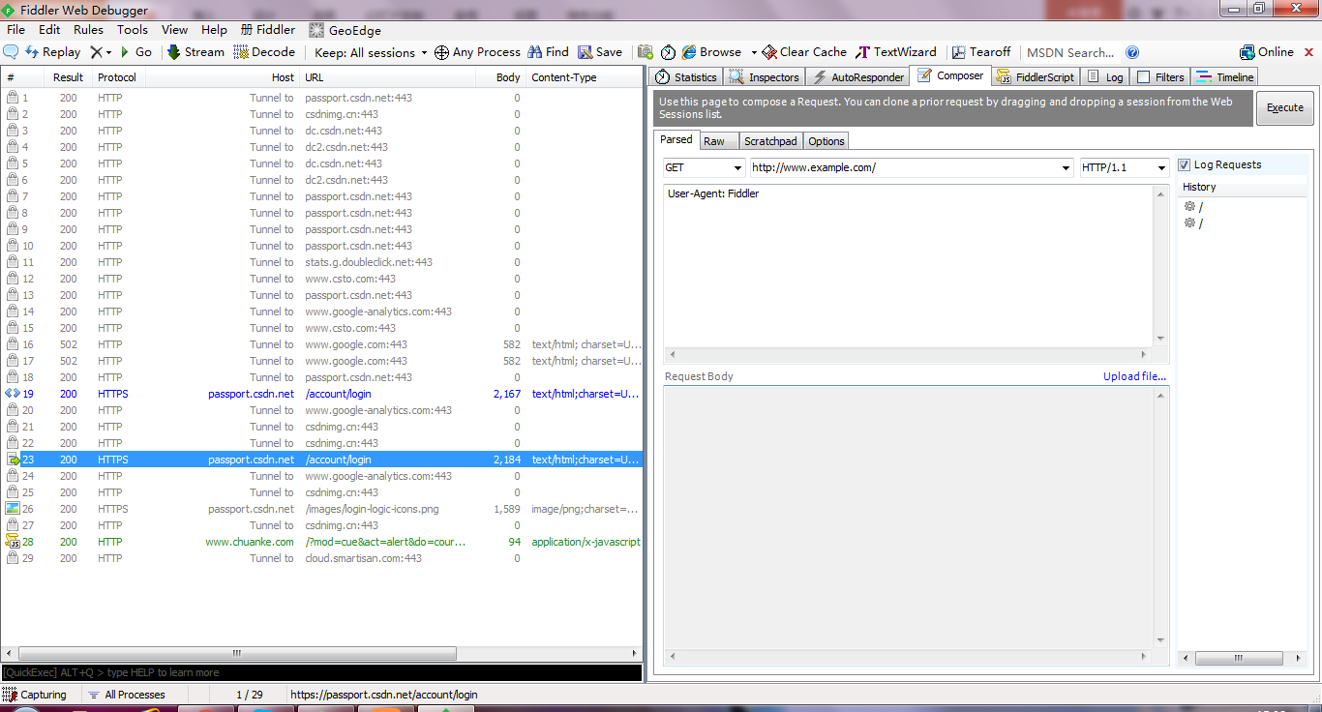Open the GeoEdge menu item

(346, 30)
